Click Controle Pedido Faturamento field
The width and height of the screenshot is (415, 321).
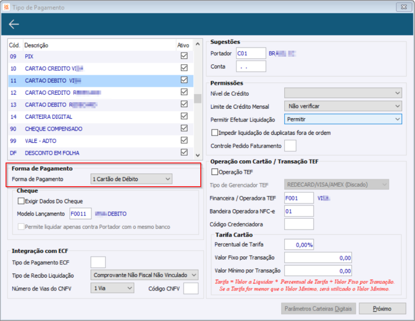pos(290,146)
